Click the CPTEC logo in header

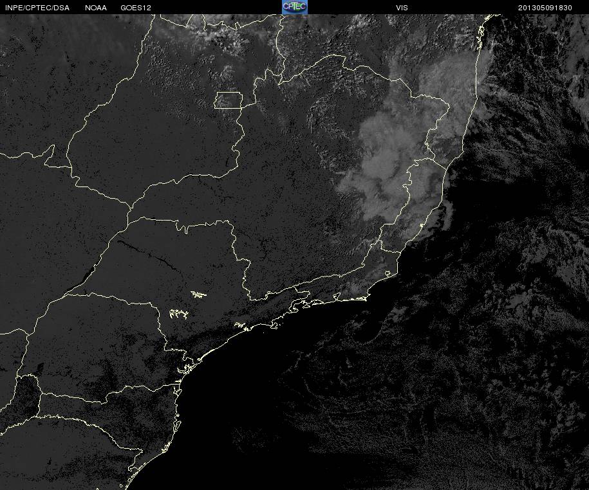295,7
